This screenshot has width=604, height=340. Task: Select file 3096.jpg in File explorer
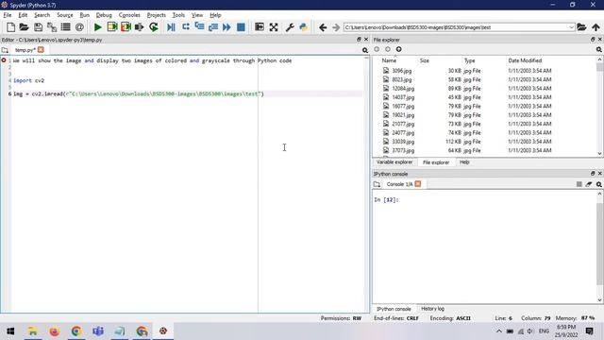[402, 71]
